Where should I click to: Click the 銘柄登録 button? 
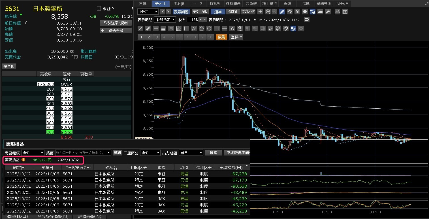(116, 30)
